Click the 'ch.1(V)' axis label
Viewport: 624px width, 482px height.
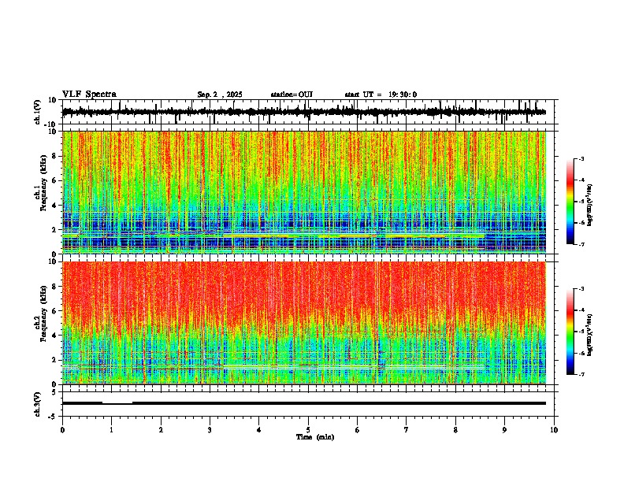(38, 112)
